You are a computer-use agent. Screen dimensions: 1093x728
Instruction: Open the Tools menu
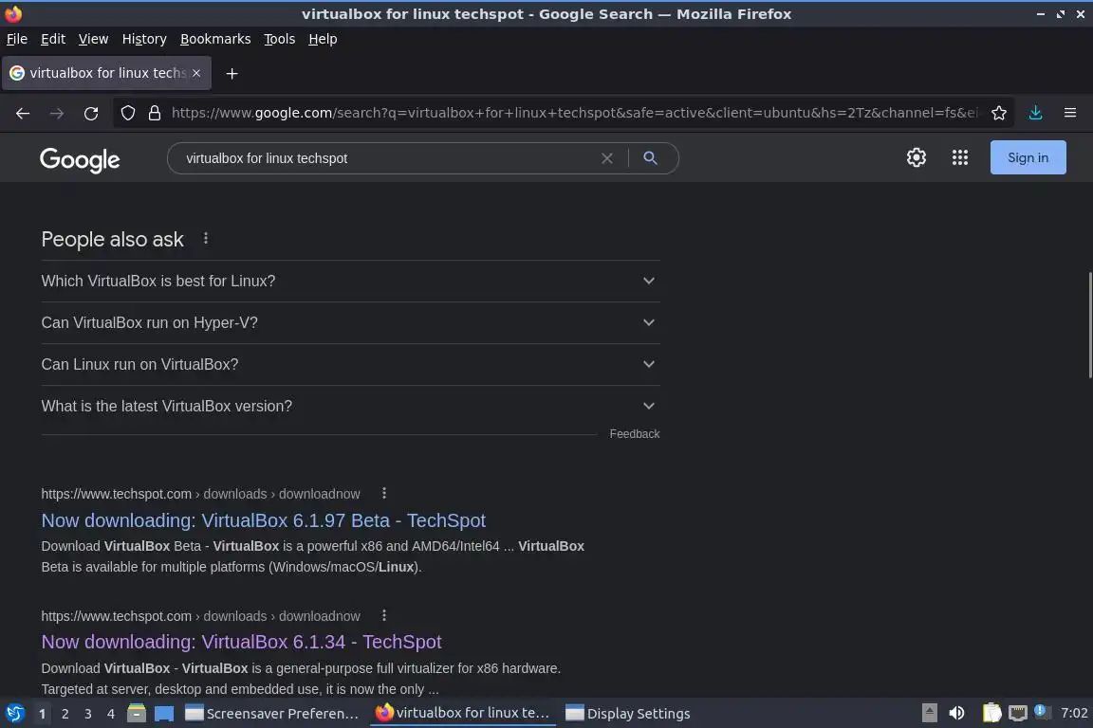point(280,39)
